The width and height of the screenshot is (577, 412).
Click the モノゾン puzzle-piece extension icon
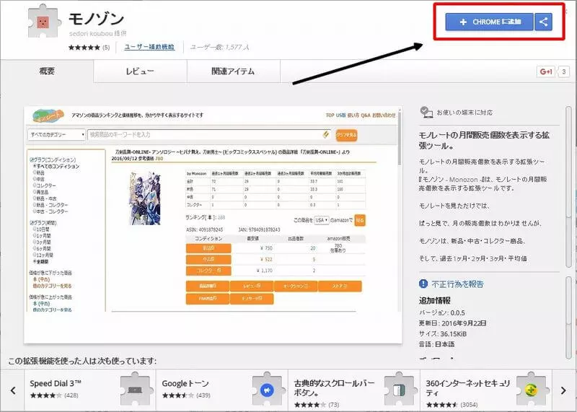[x=44, y=22]
